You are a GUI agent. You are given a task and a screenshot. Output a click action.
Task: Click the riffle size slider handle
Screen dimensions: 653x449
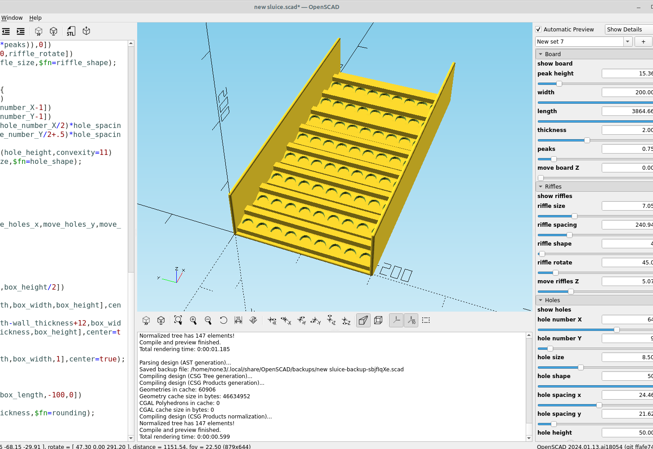click(574, 216)
